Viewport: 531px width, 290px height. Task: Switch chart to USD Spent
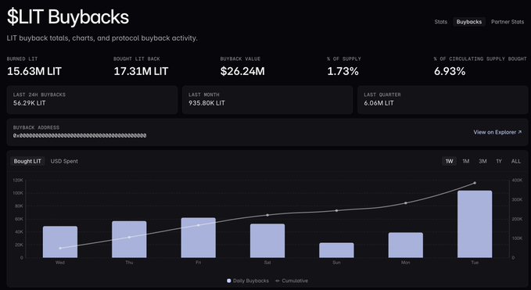[x=64, y=161]
